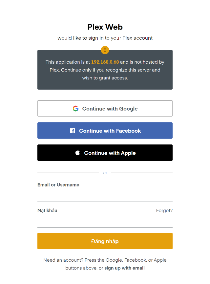The width and height of the screenshot is (210, 284).
Task: Click the Email or Username label
Action: [x=58, y=185]
